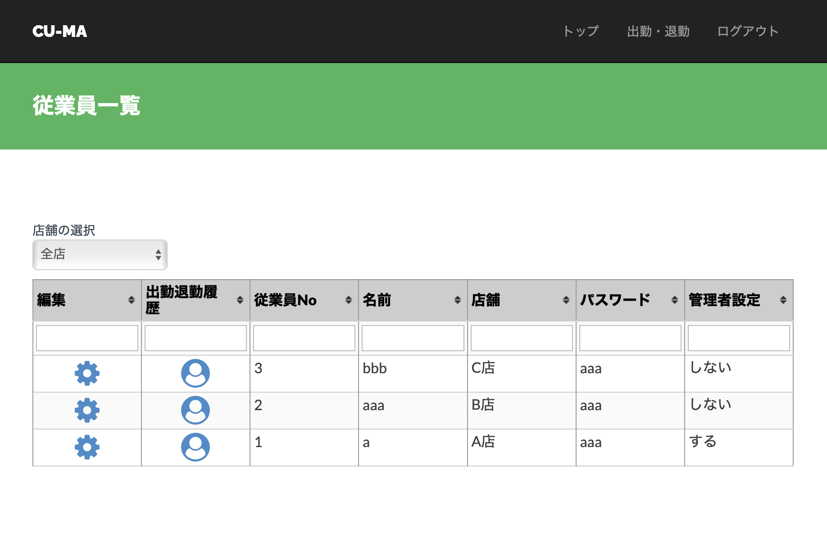
Task: Click the edit gear for employee bbb
Action: coord(87,373)
